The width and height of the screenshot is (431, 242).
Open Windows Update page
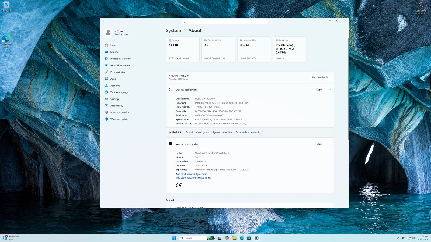click(x=119, y=119)
